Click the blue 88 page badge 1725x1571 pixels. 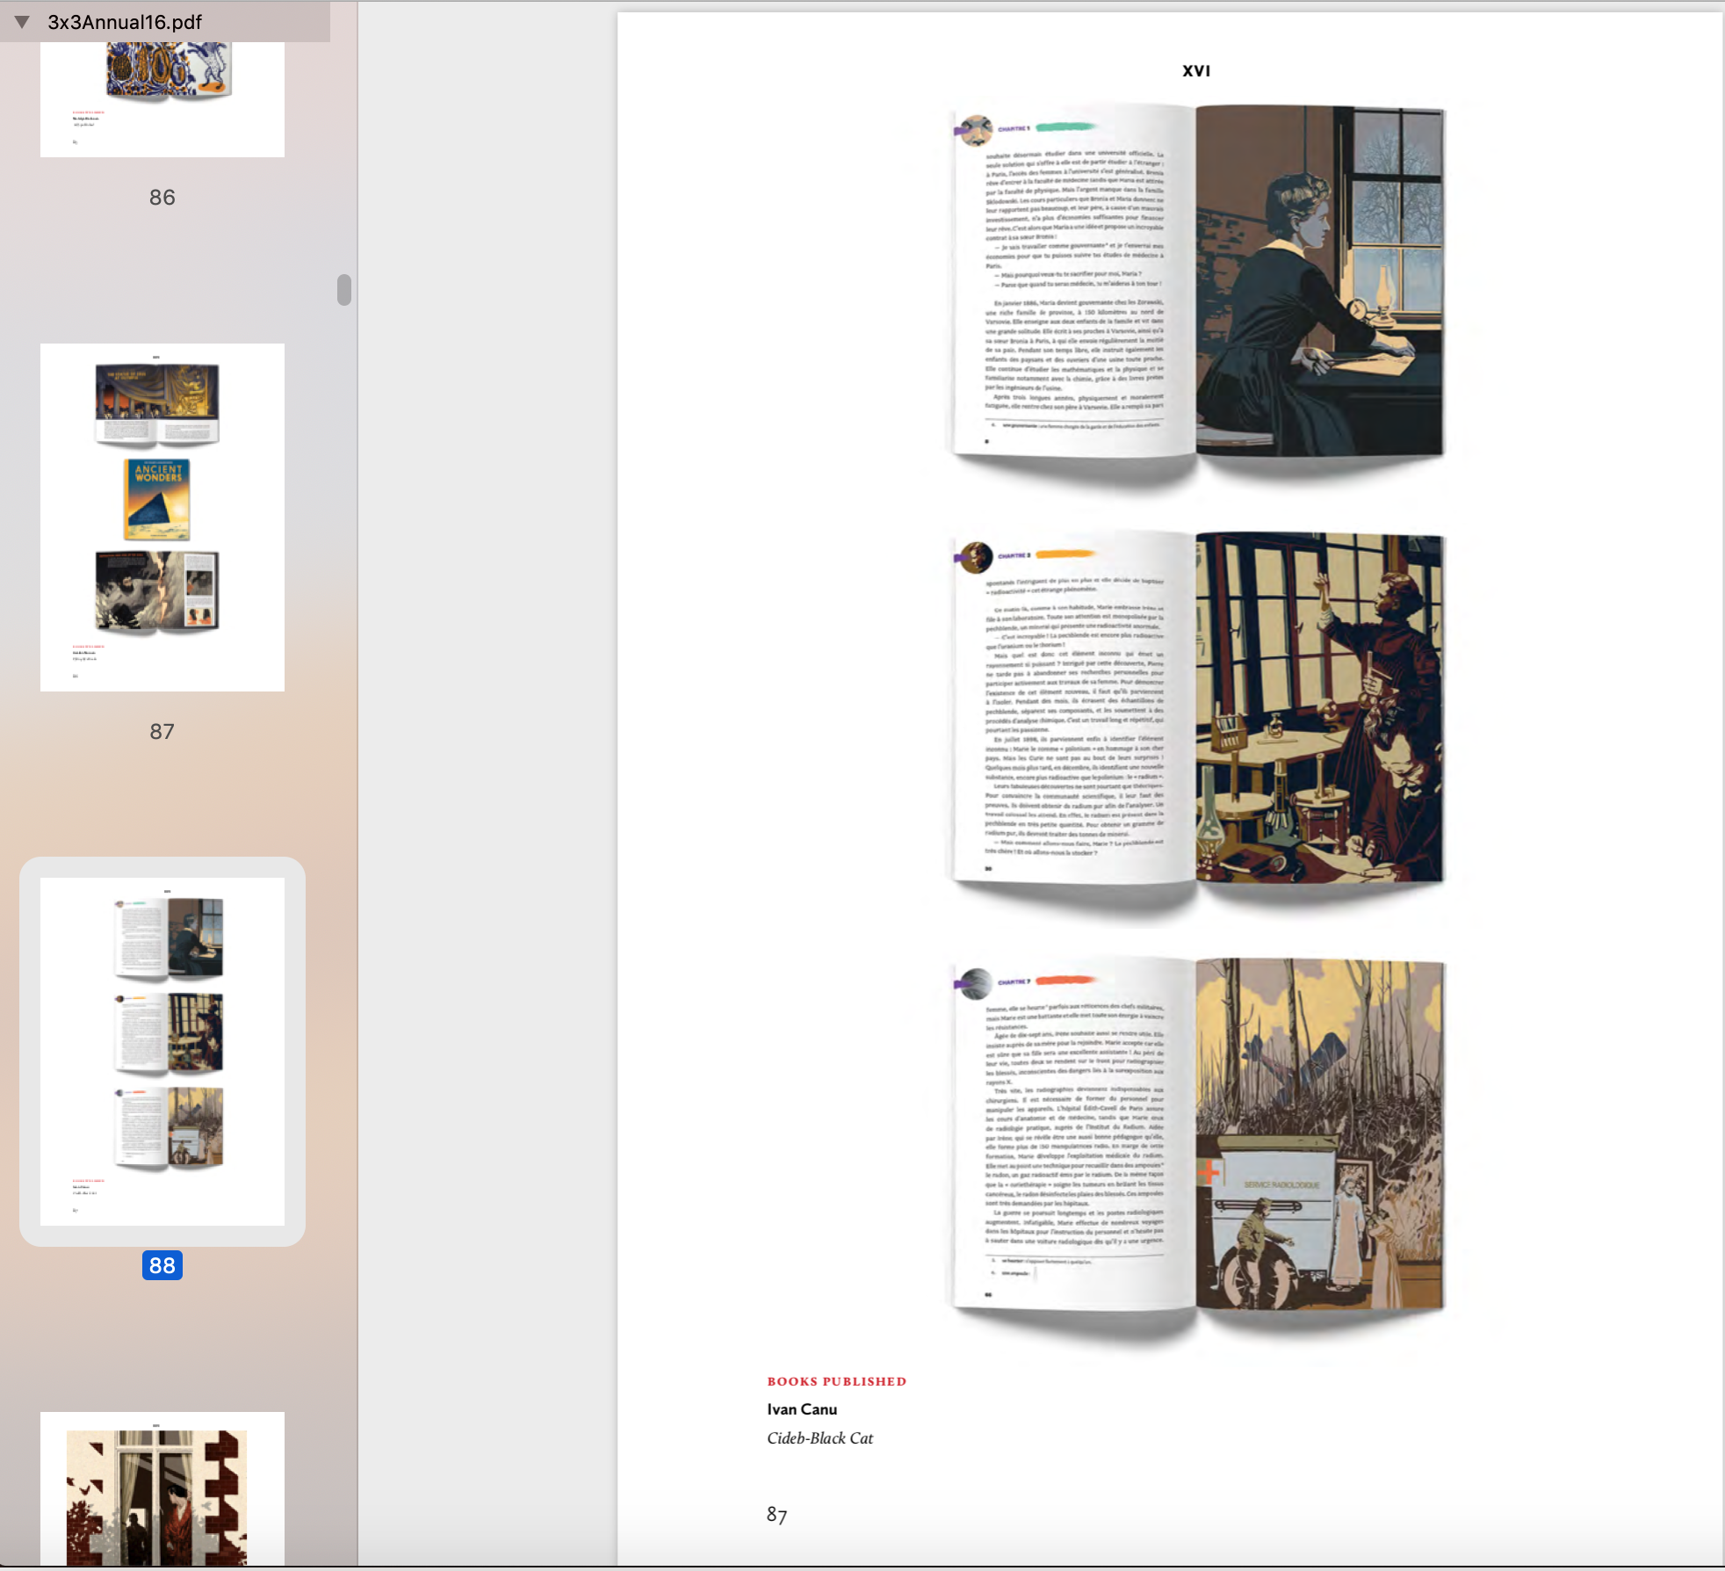tap(162, 1265)
